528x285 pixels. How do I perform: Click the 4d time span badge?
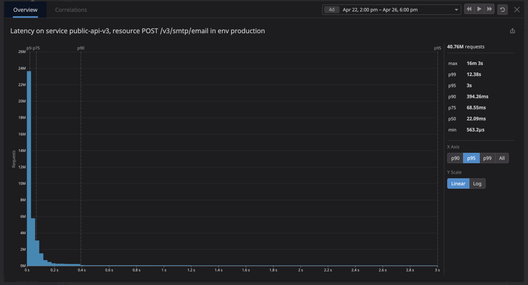(332, 10)
